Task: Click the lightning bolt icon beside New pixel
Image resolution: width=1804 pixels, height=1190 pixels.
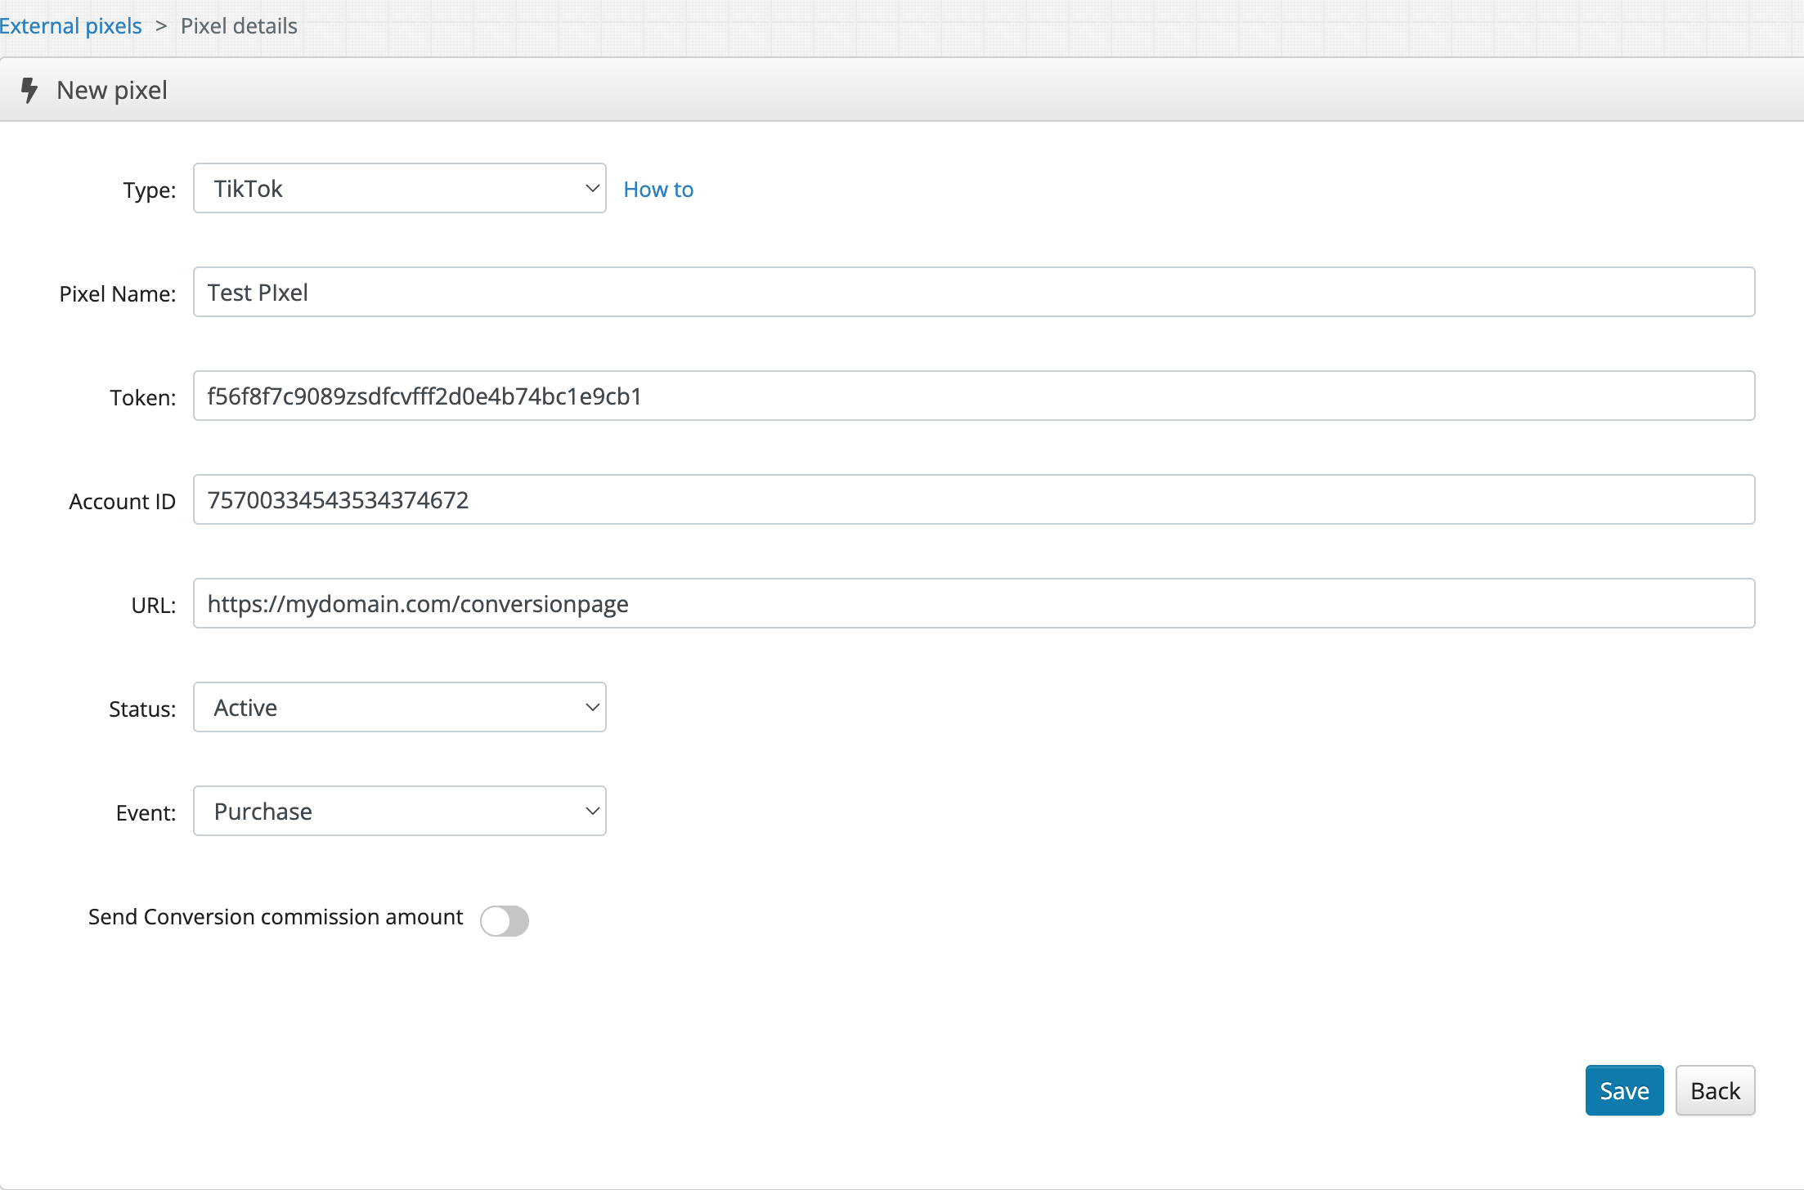Action: [x=29, y=90]
